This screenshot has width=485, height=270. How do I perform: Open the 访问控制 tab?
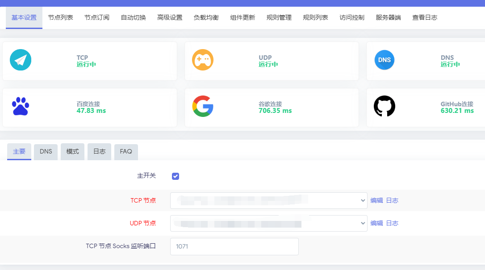coord(351,18)
